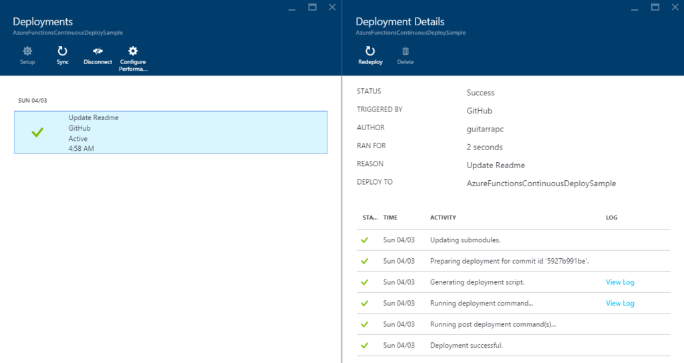Click the Redeploy icon
The height and width of the screenshot is (363, 684).
click(370, 51)
